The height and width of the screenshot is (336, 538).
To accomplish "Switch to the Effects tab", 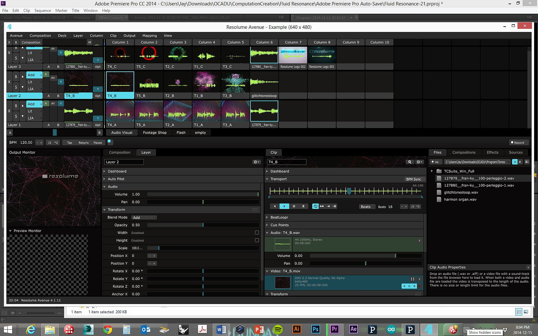I will coord(492,152).
